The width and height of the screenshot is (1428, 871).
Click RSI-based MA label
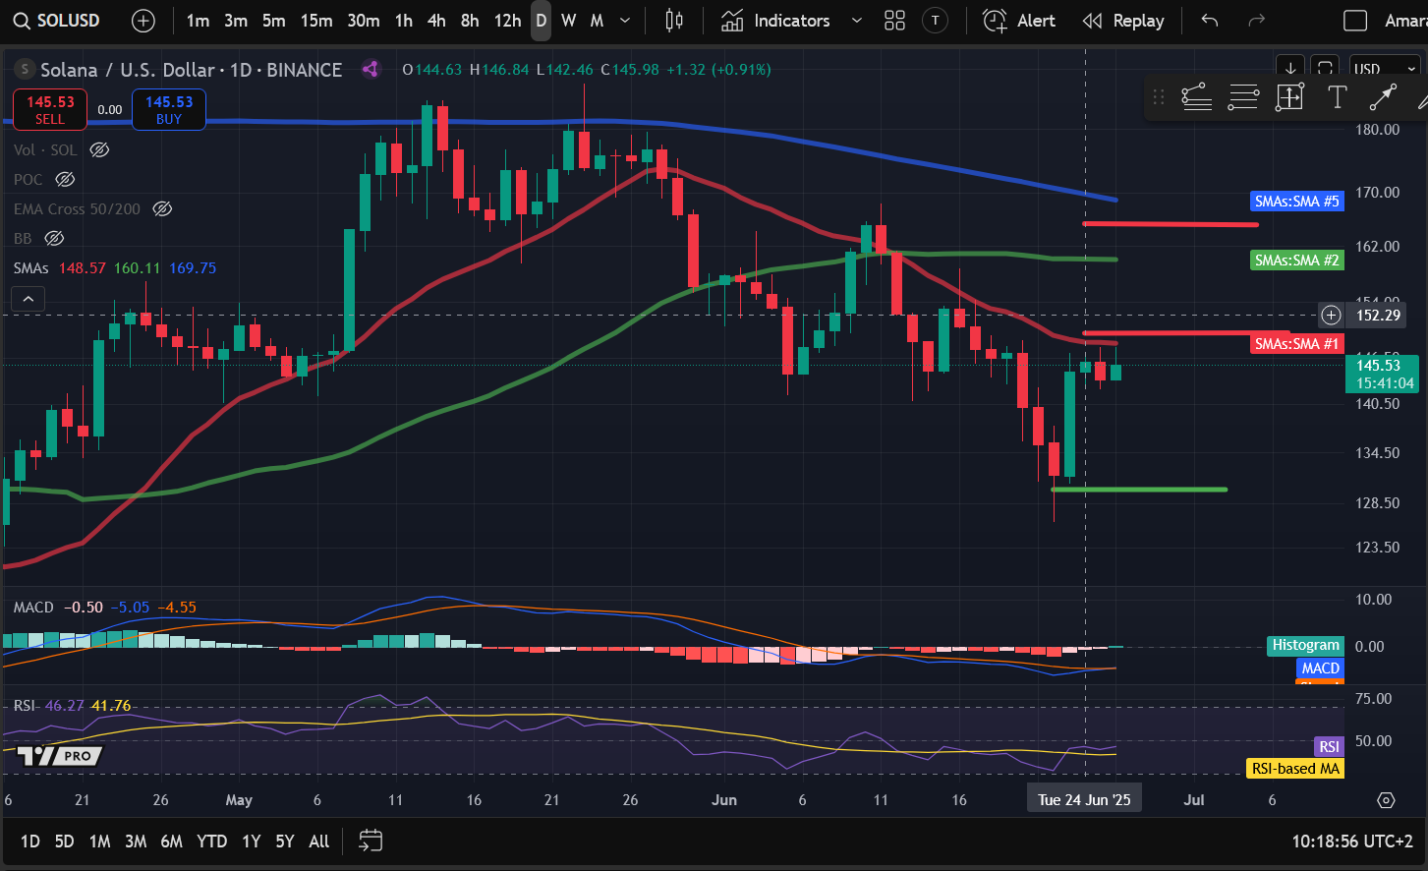pyautogui.click(x=1294, y=769)
